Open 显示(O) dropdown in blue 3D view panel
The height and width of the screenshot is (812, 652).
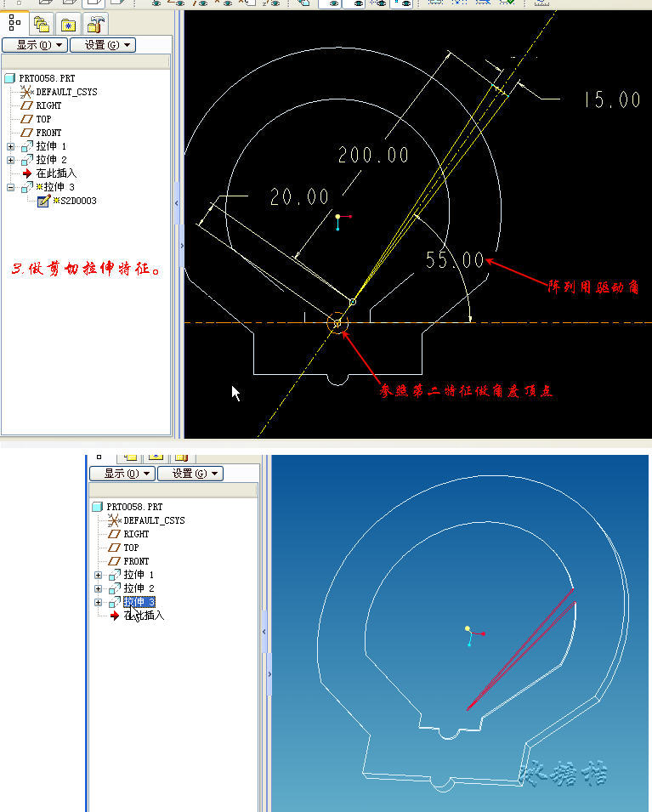[122, 474]
